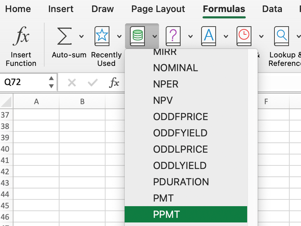Expand the Auto-sum dropdown arrow
The width and height of the screenshot is (301, 226).
[x=81, y=36]
